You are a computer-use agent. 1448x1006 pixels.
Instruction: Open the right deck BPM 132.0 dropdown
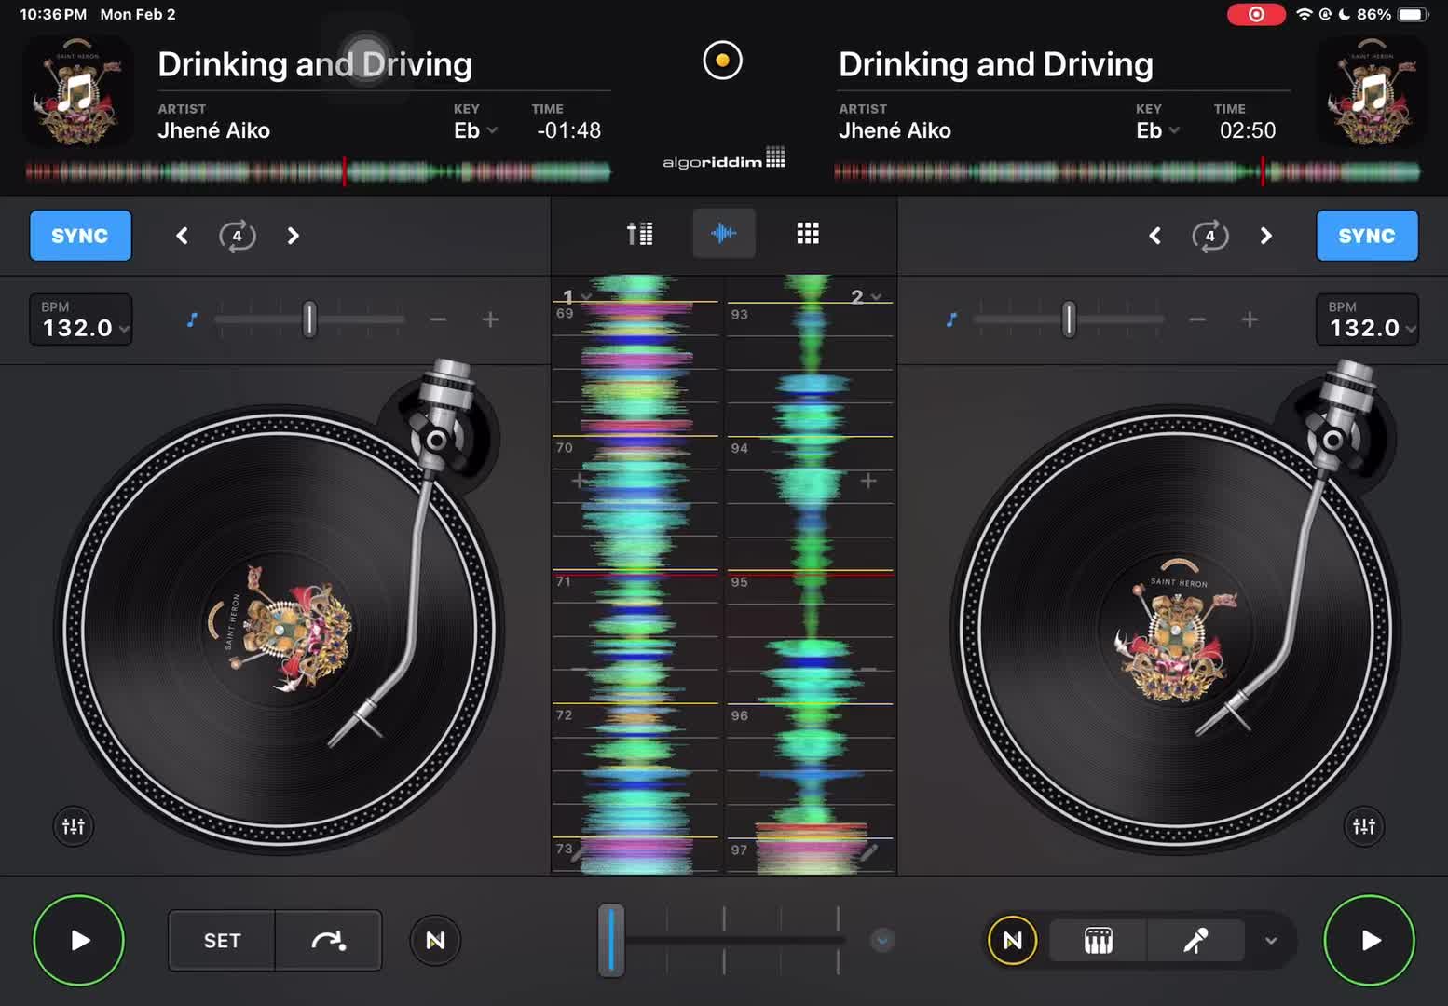tap(1367, 319)
